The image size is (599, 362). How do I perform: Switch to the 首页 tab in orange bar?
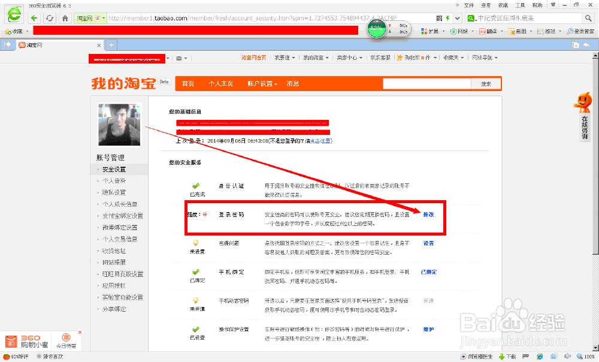[x=188, y=84]
